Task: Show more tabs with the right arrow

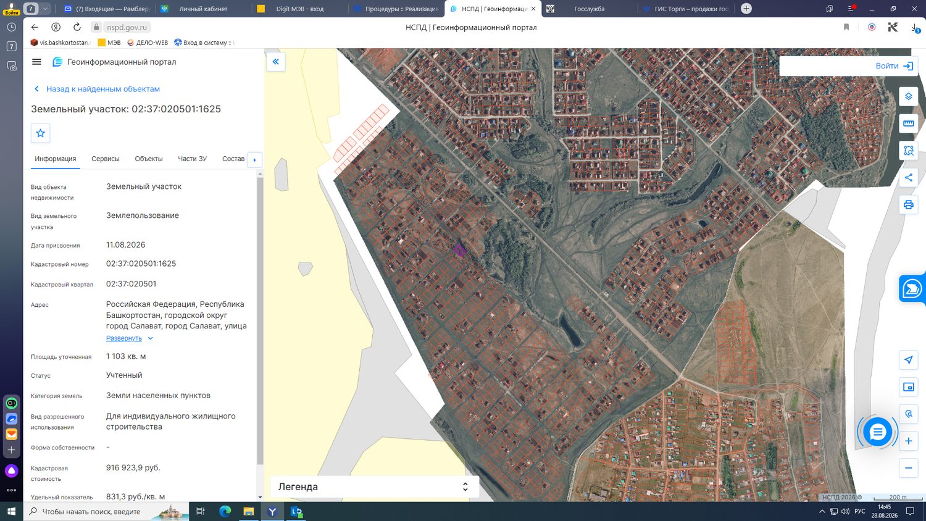Action: 254,159
